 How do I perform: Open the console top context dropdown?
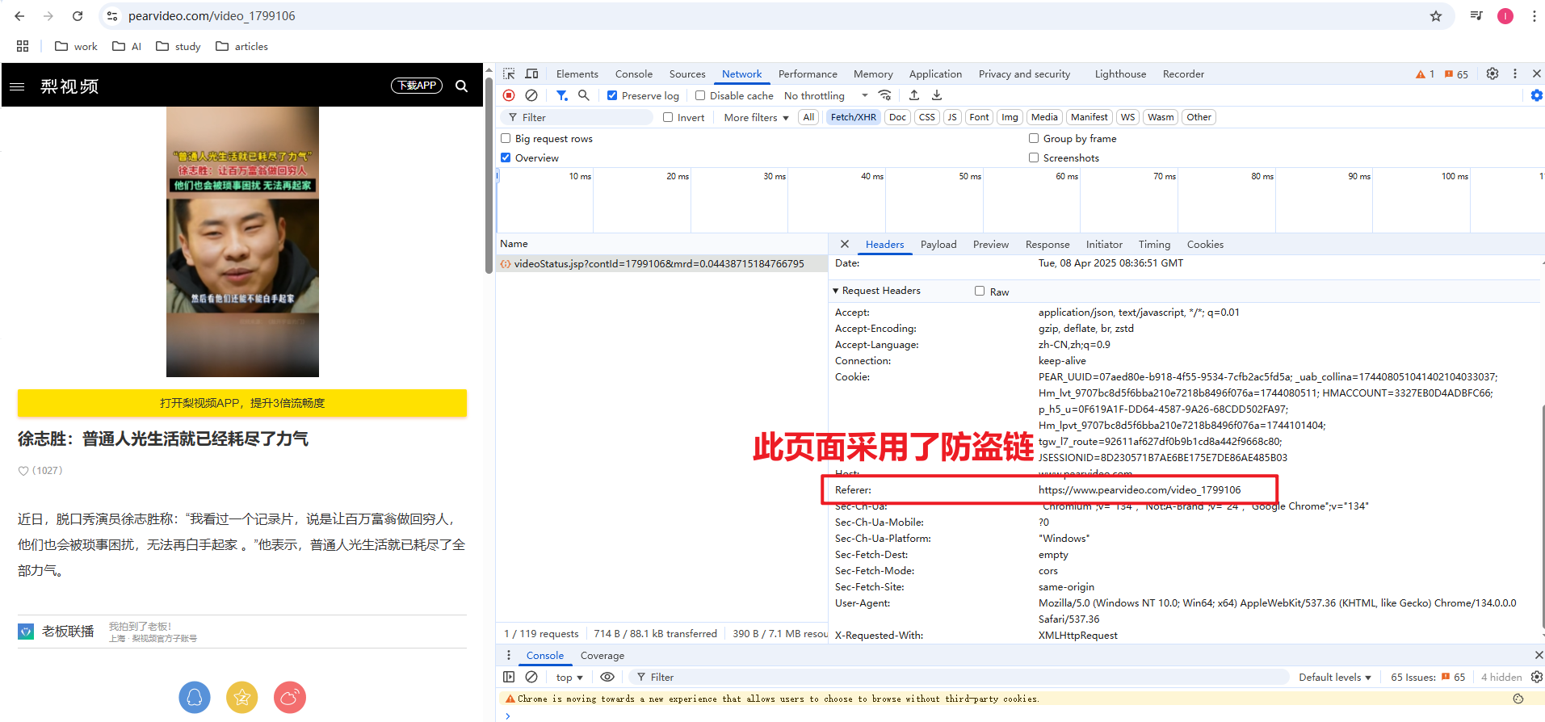tap(569, 677)
